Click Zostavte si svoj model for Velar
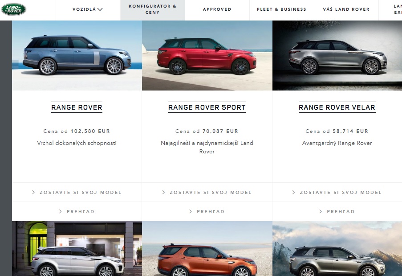 click(337, 192)
